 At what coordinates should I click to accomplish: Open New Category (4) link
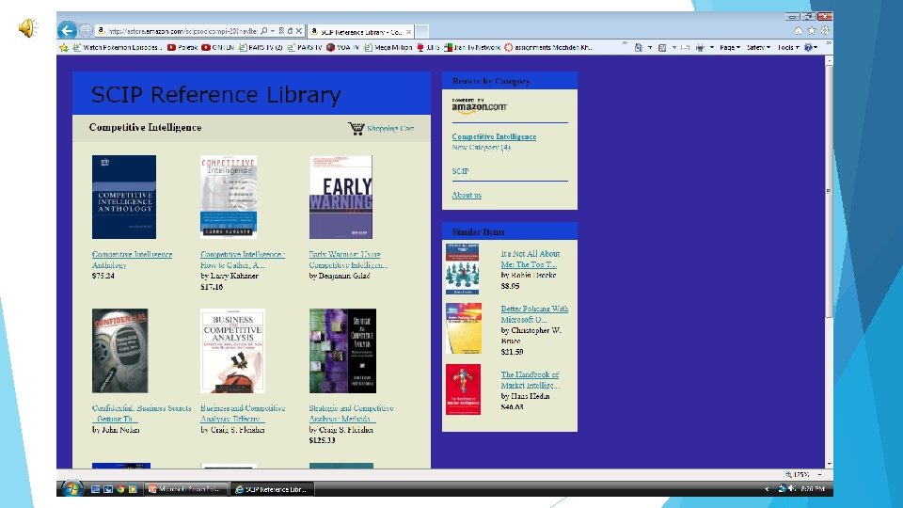[x=481, y=148]
